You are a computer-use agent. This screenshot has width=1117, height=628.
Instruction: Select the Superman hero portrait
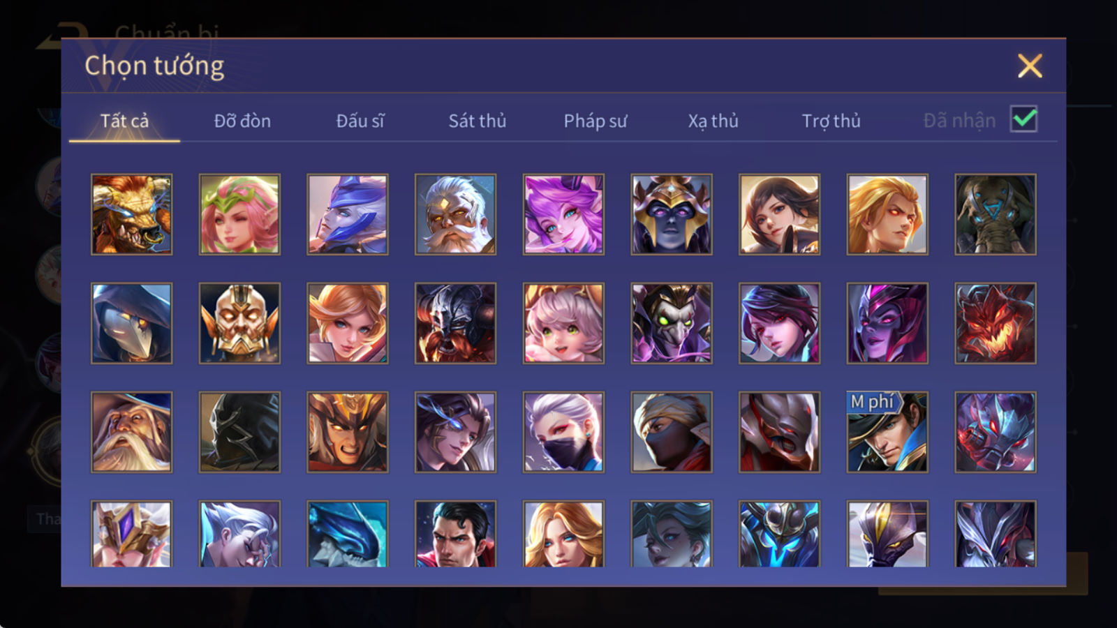(x=455, y=533)
